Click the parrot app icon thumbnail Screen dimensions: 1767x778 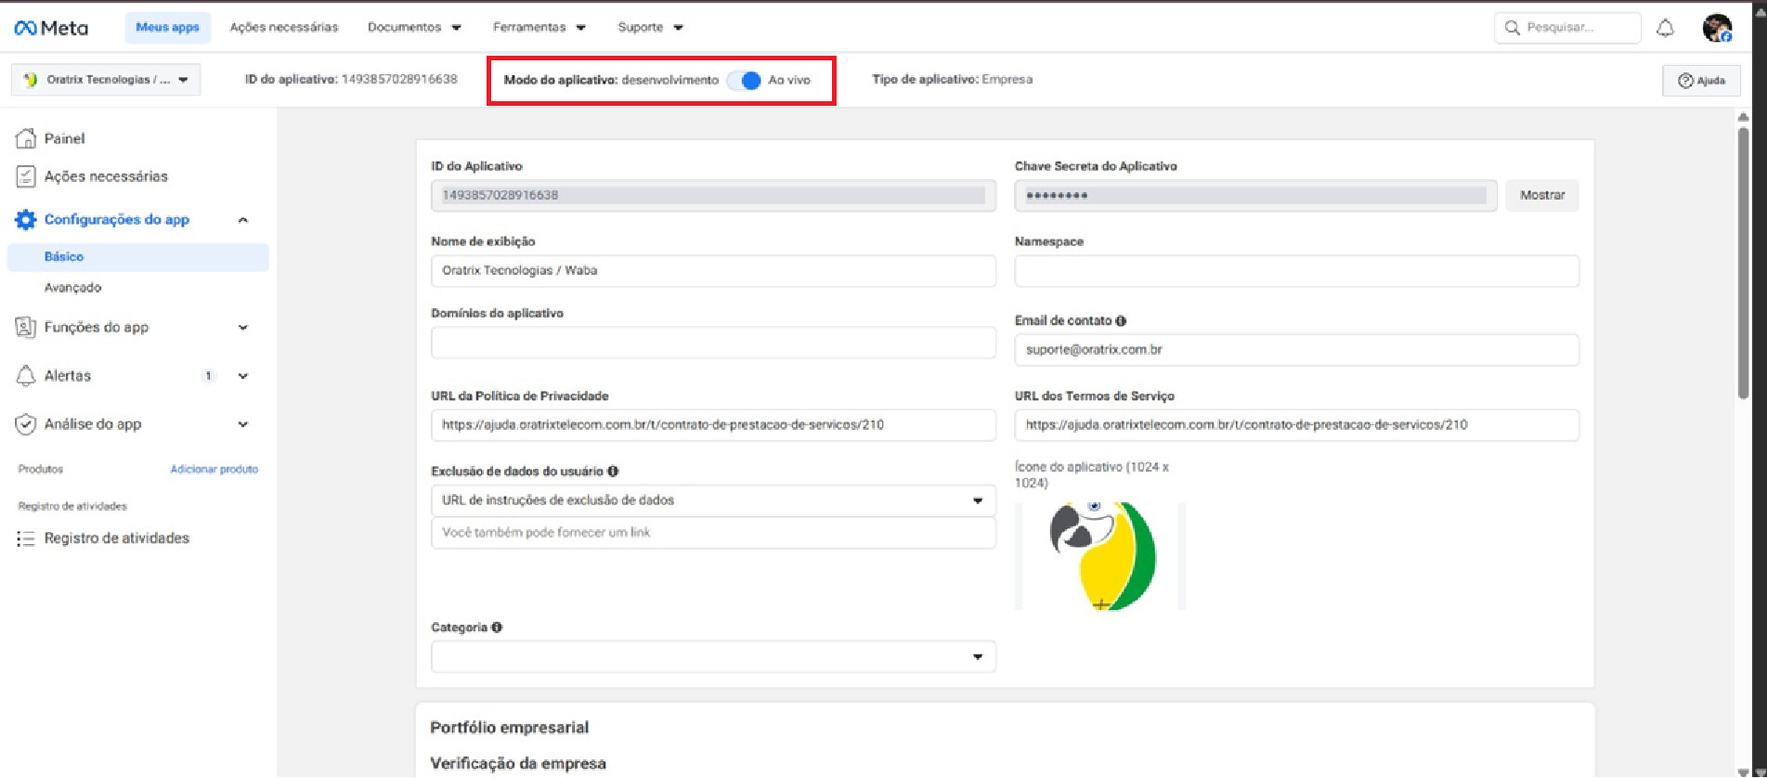coord(1100,556)
